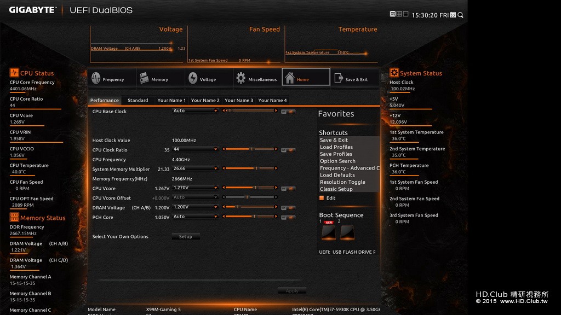Decrease System Memory Multiplier with left arrow
Screen dimensions: 561x315
click(x=224, y=168)
